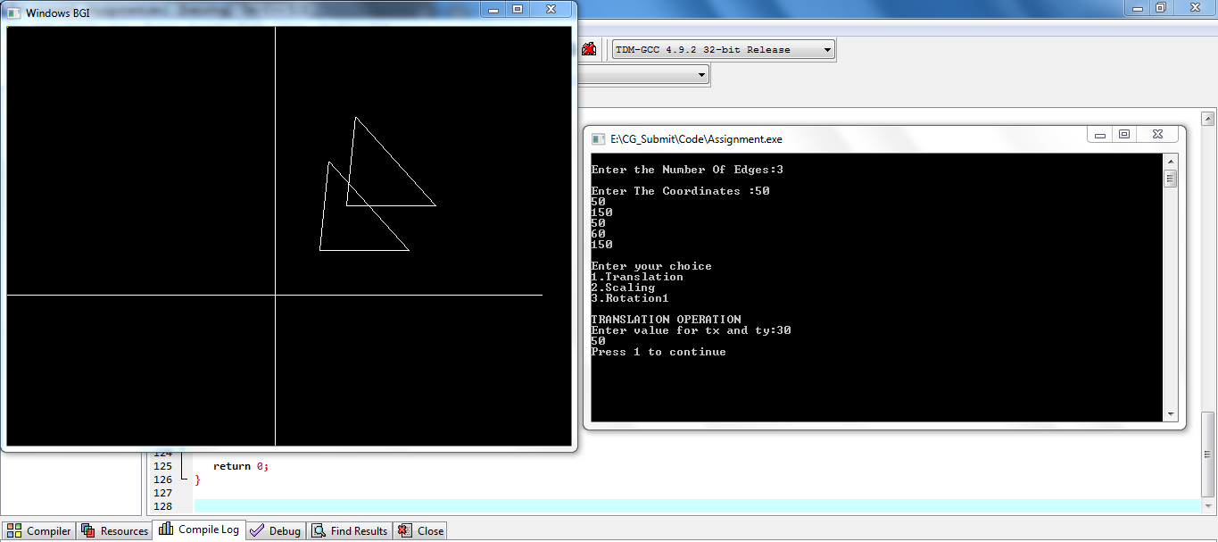Click the Compile Log bar chart icon
1218x542 pixels.
tap(164, 529)
